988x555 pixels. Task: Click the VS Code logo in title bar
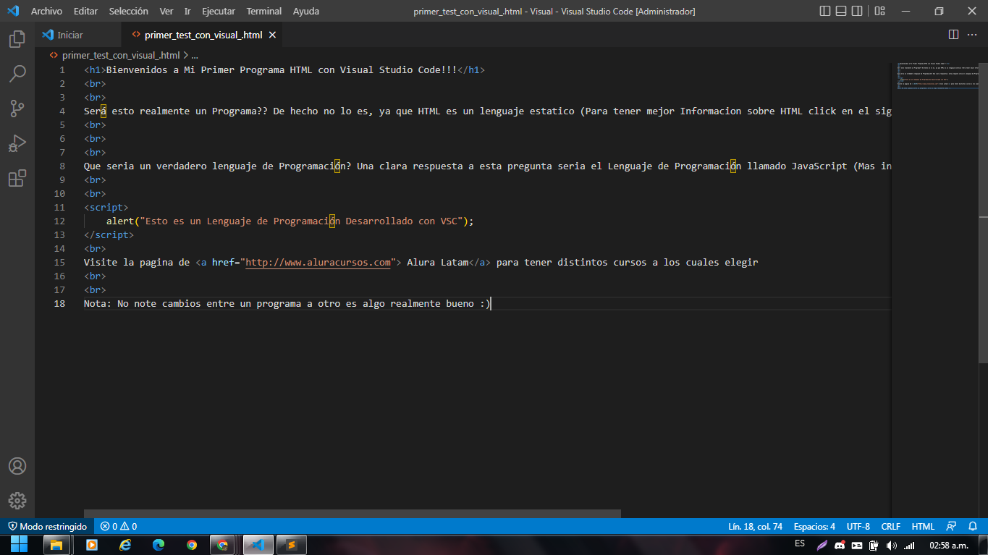[x=12, y=11]
